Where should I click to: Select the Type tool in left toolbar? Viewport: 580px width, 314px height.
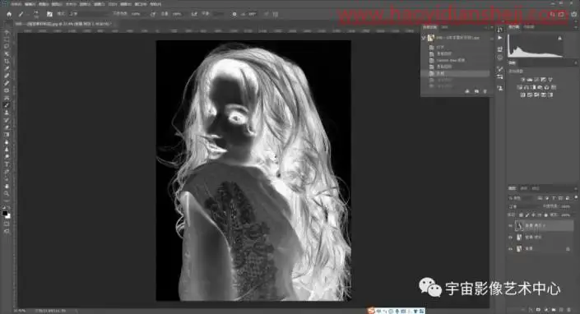pyautogui.click(x=7, y=164)
